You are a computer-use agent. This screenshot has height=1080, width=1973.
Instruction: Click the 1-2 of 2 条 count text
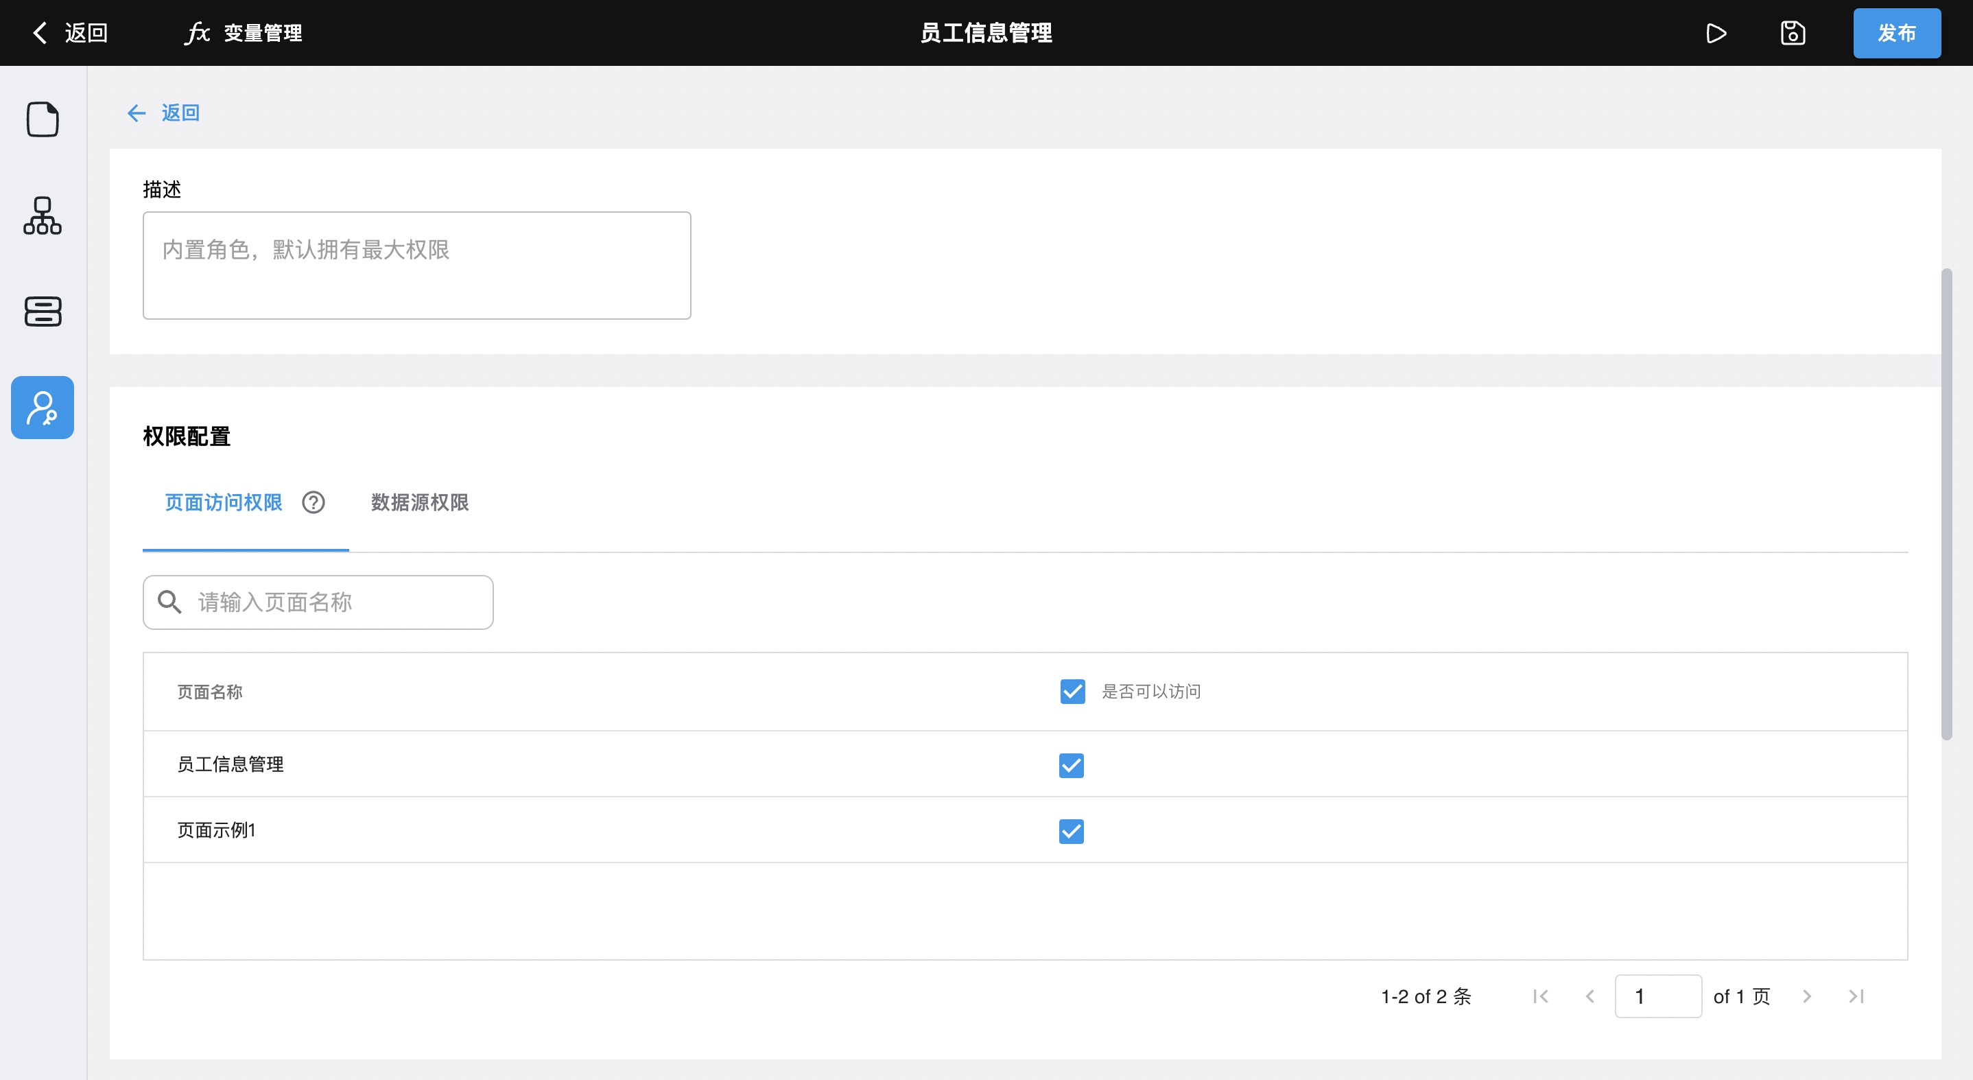click(1426, 996)
